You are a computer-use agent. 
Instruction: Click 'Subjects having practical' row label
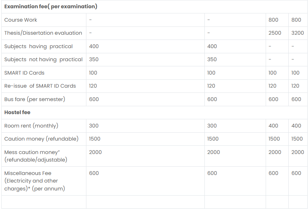[39, 46]
